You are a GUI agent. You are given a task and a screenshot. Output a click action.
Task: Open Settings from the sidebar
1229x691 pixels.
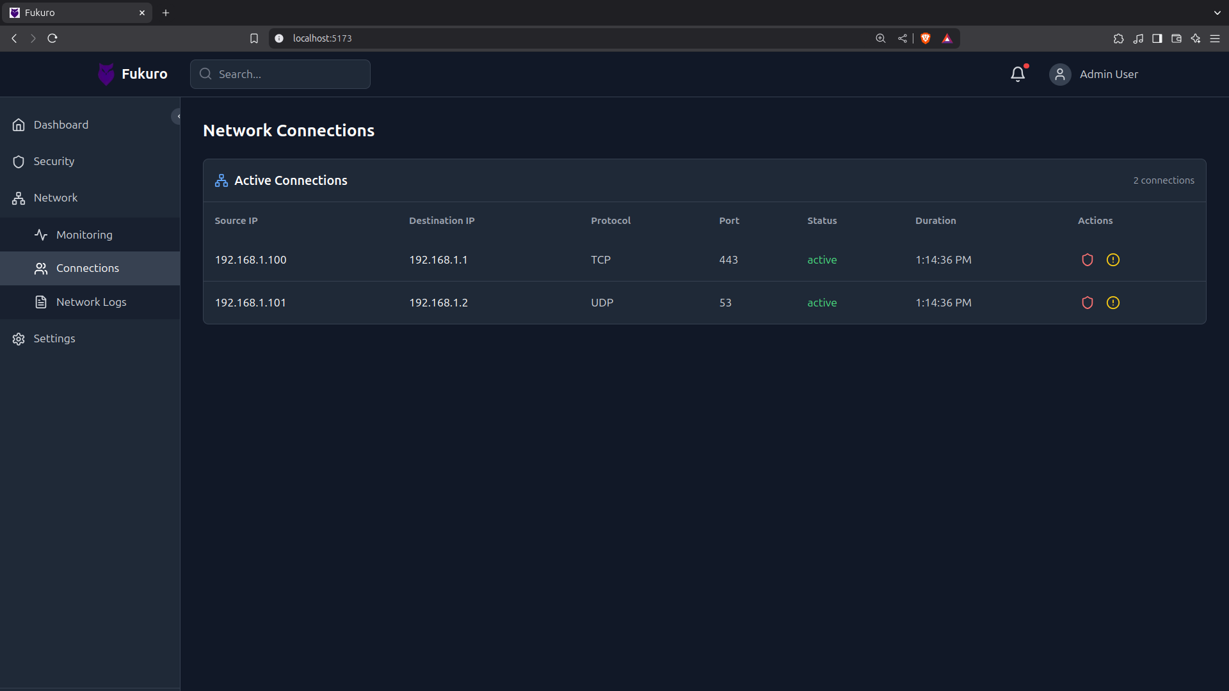pyautogui.click(x=54, y=338)
